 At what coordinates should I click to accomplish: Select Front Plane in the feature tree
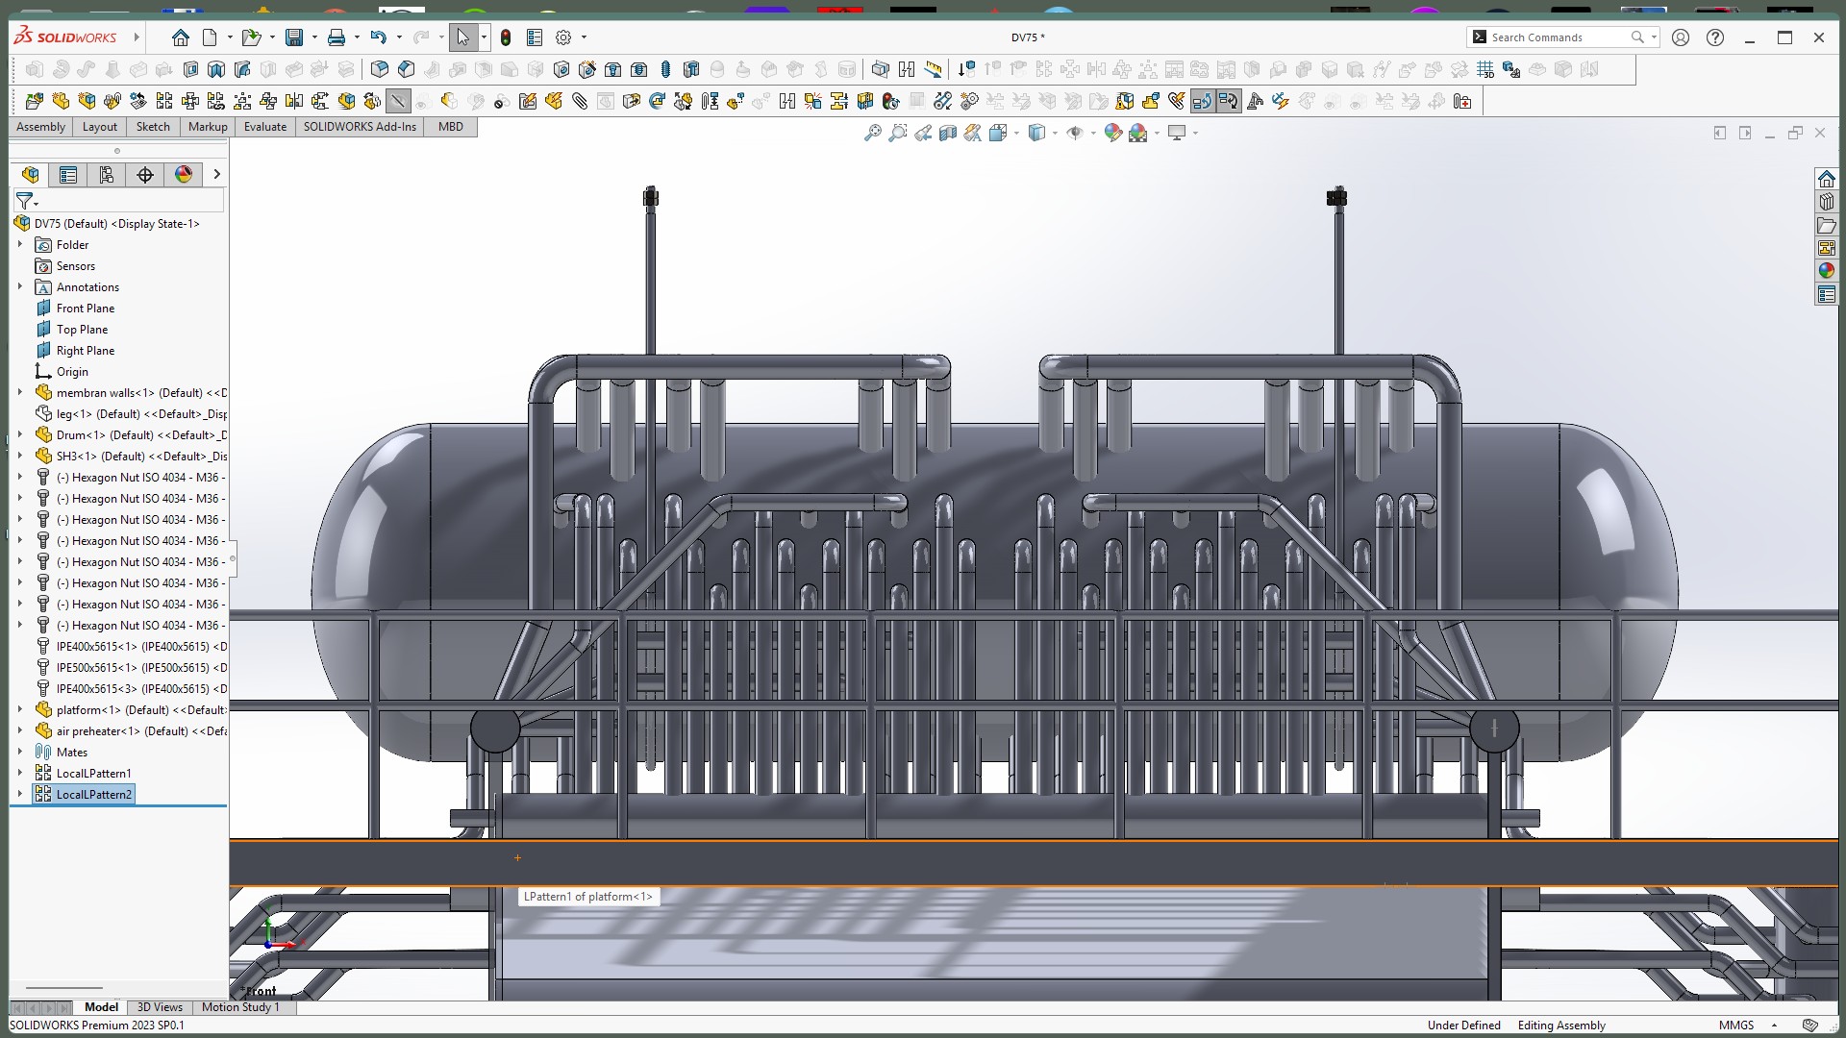[86, 308]
